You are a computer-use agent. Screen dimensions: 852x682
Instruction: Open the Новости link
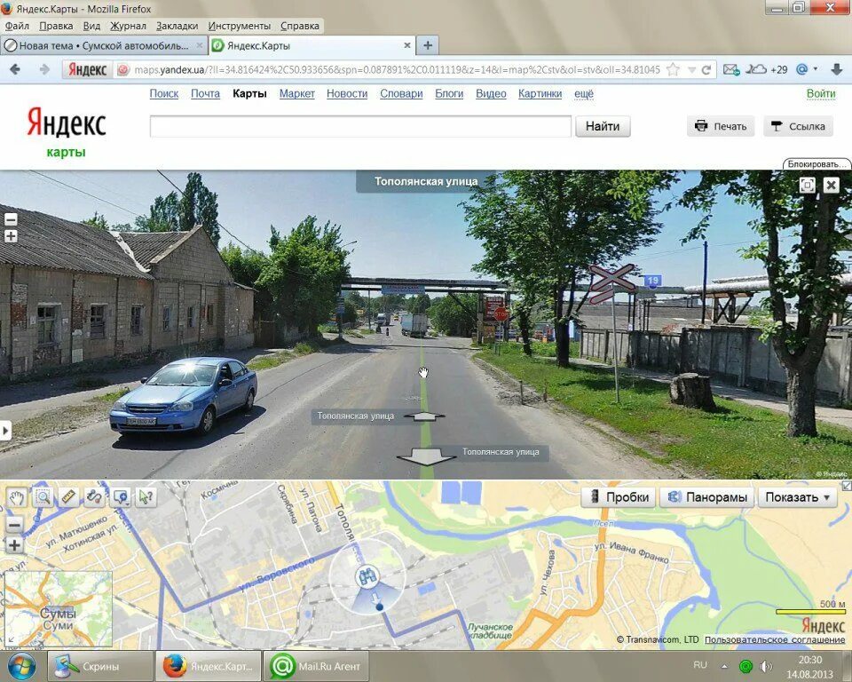point(347,93)
